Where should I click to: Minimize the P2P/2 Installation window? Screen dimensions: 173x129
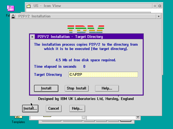tap(159, 16)
